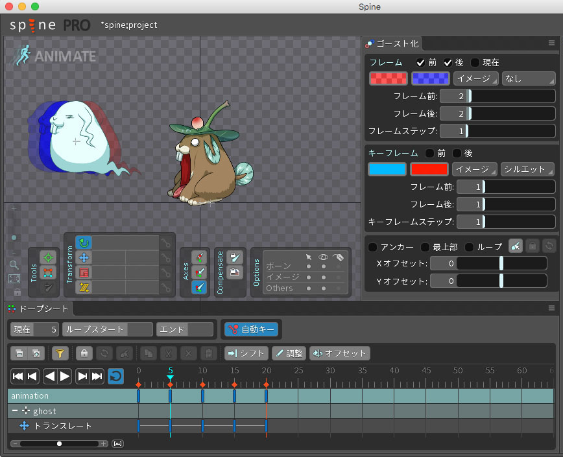Play animation backward

[51, 376]
